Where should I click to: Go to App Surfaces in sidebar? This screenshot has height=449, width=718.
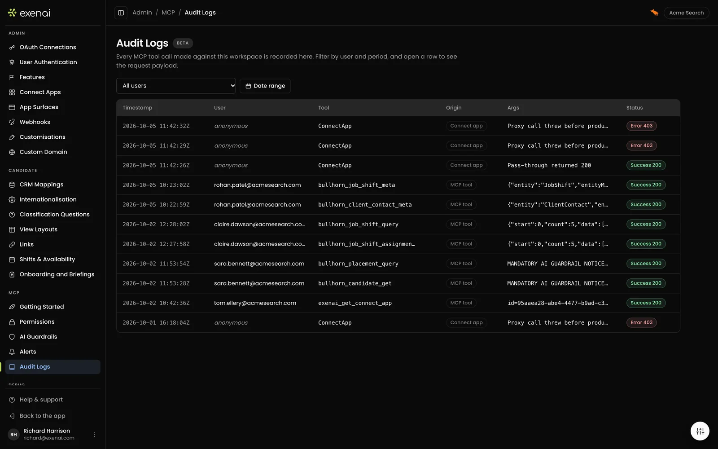click(x=53, y=107)
